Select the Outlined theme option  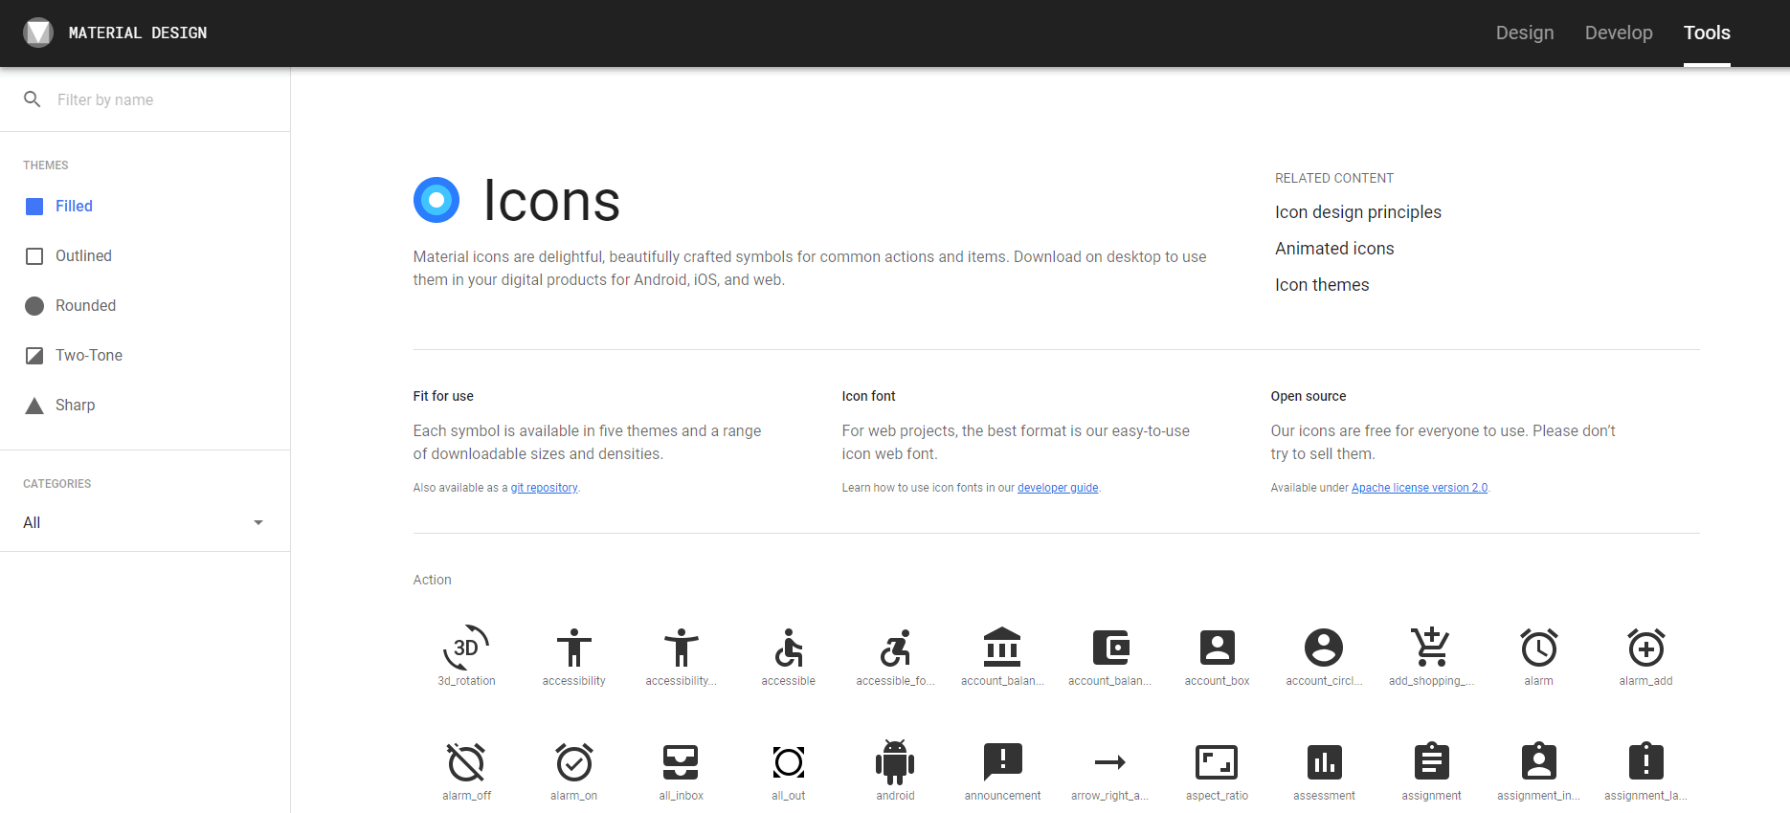[83, 256]
